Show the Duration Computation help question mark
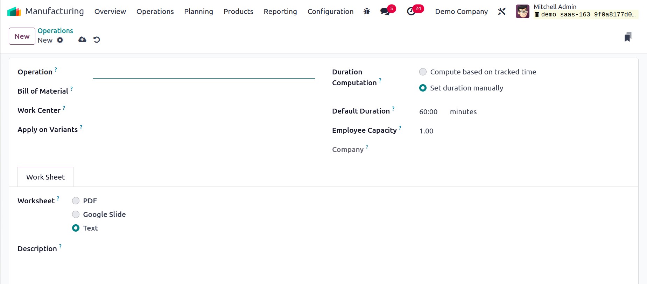The height and width of the screenshot is (284, 647). 380,80
